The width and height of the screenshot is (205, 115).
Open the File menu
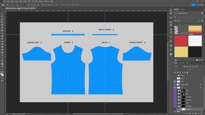[4, 1]
